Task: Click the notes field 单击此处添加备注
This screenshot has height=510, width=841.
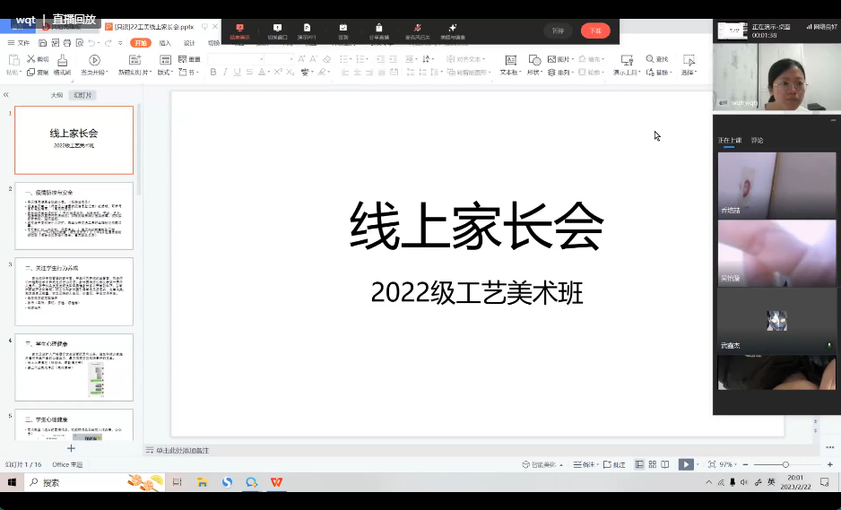Action: point(182,451)
